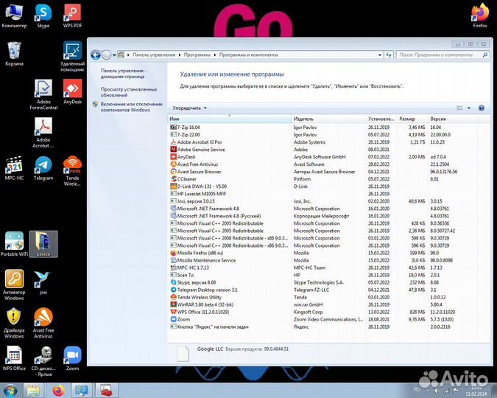Screen dimensions: 497x398
Task: Select WPS Office (11.2.0.11029) entry
Action: [x=324, y=312]
